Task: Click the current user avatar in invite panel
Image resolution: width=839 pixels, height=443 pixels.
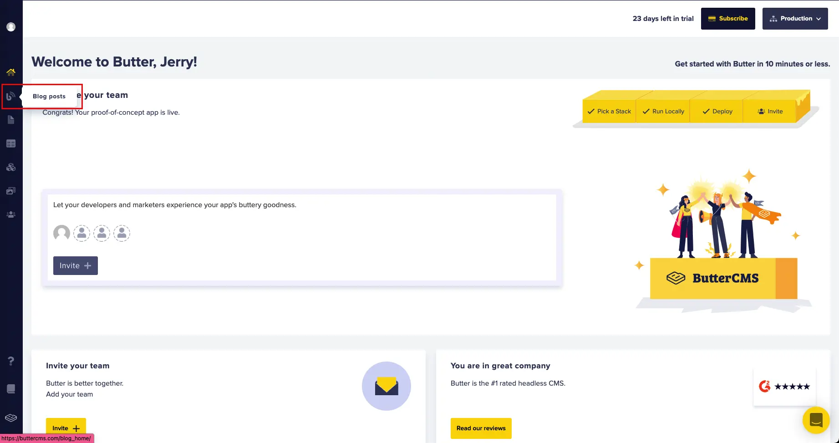Action: pos(61,233)
